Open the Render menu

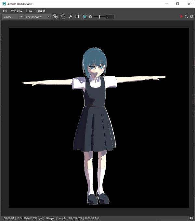tap(40, 11)
